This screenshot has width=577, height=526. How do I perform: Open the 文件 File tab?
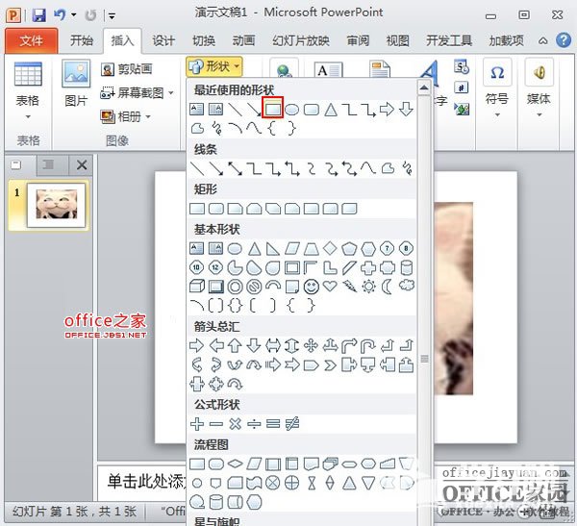pyautogui.click(x=32, y=40)
